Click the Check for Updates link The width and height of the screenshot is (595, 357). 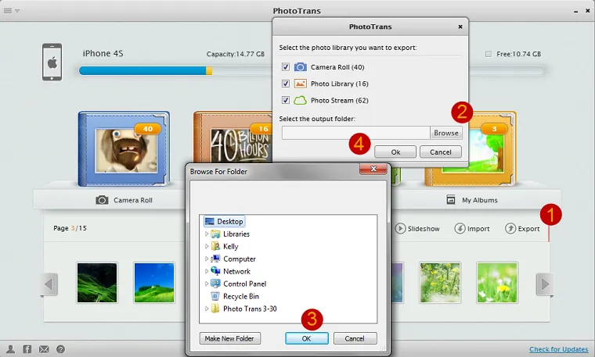[x=558, y=349]
